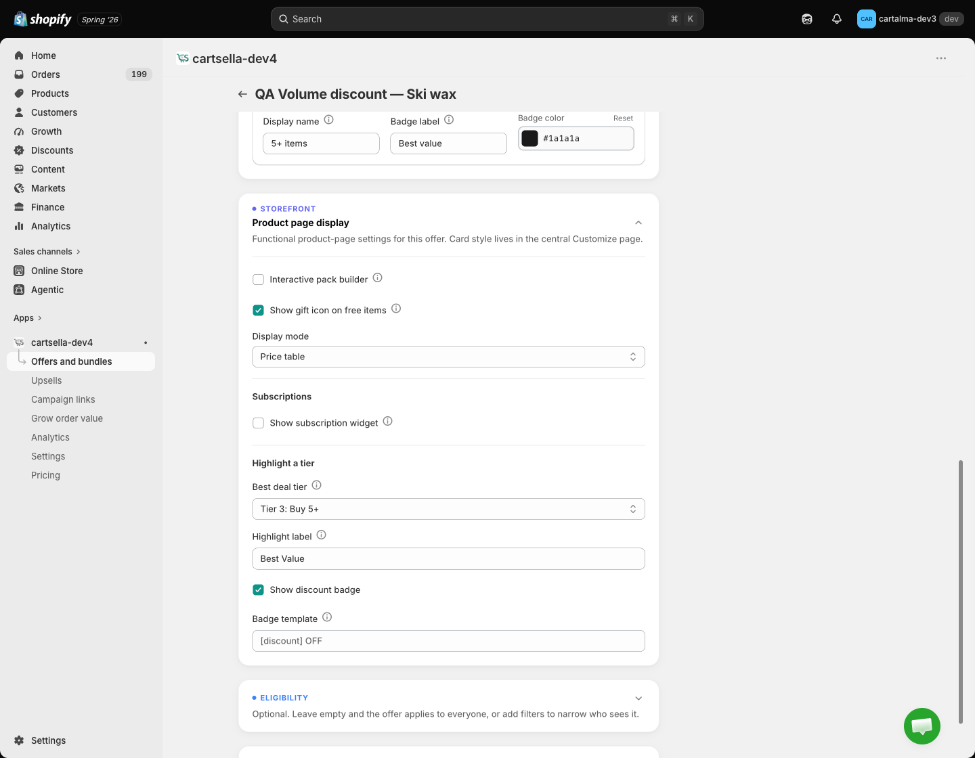This screenshot has width=975, height=758.
Task: Show info for subscription widget
Action: point(388,421)
